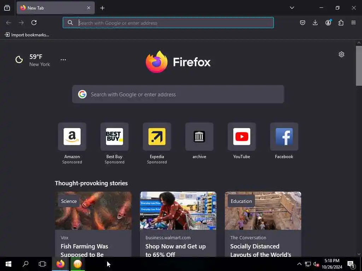362x271 pixels.
Task: Open the Vox fish farming story thumbnail
Action: [93, 211]
